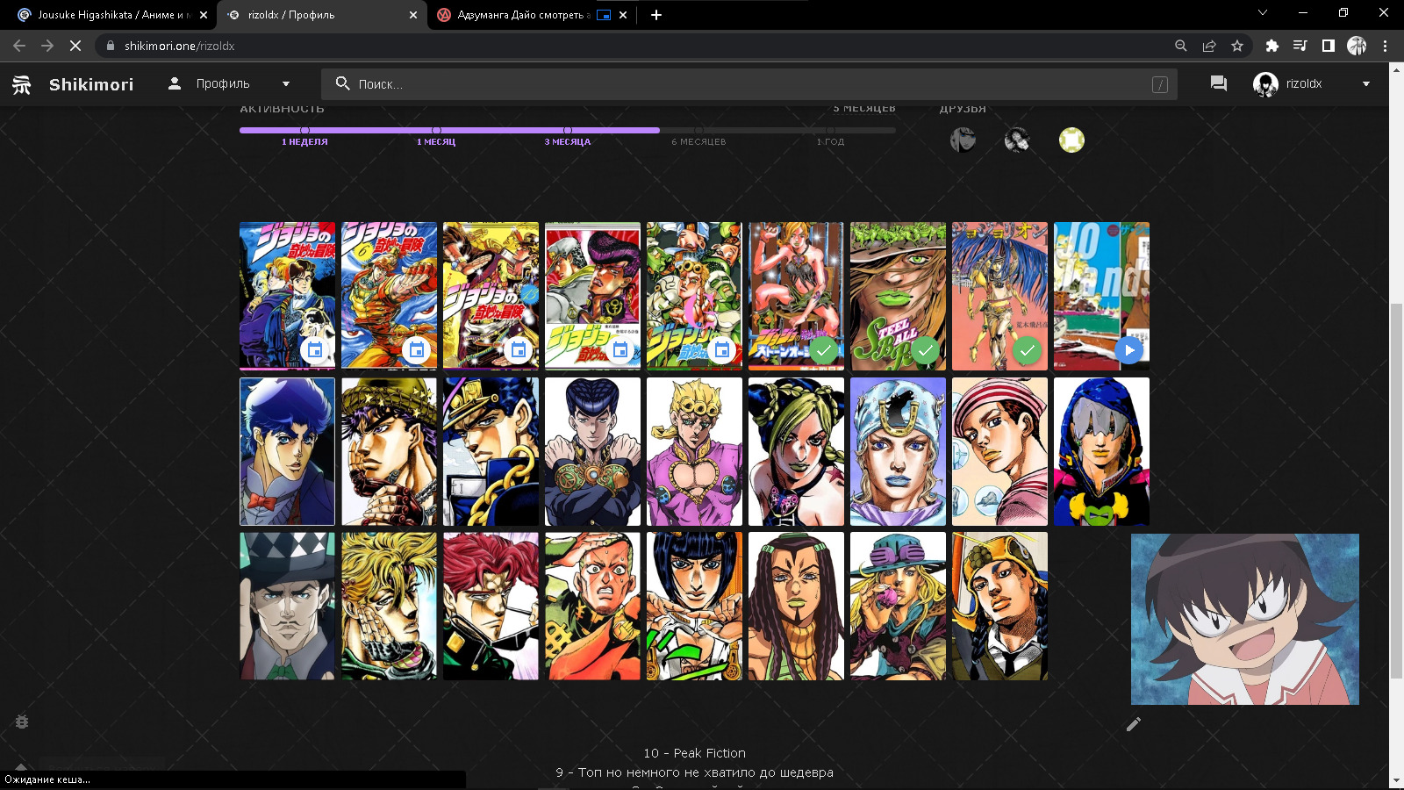Viewport: 1404px width, 790px height.
Task: Open the media controls icon in Chrome toolbar
Action: coord(1300,46)
